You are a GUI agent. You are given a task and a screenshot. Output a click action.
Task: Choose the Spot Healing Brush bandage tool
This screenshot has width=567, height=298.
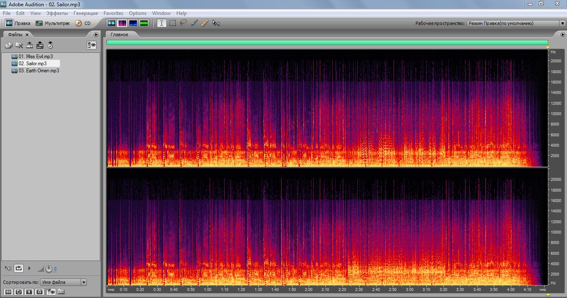tap(204, 23)
